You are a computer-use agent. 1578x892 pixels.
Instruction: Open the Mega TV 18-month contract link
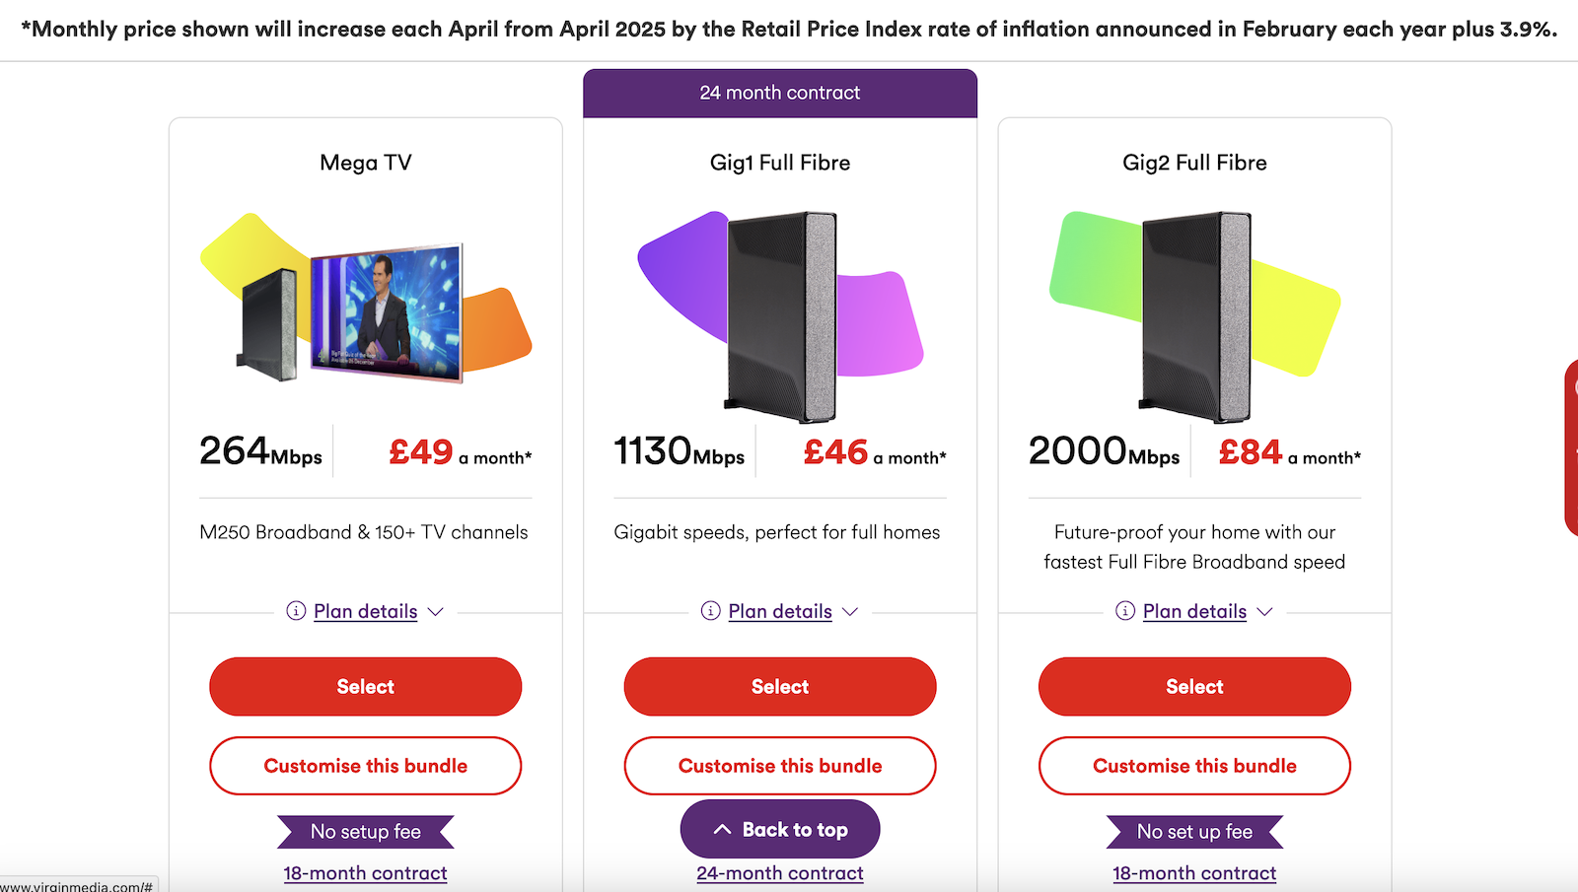pos(365,873)
